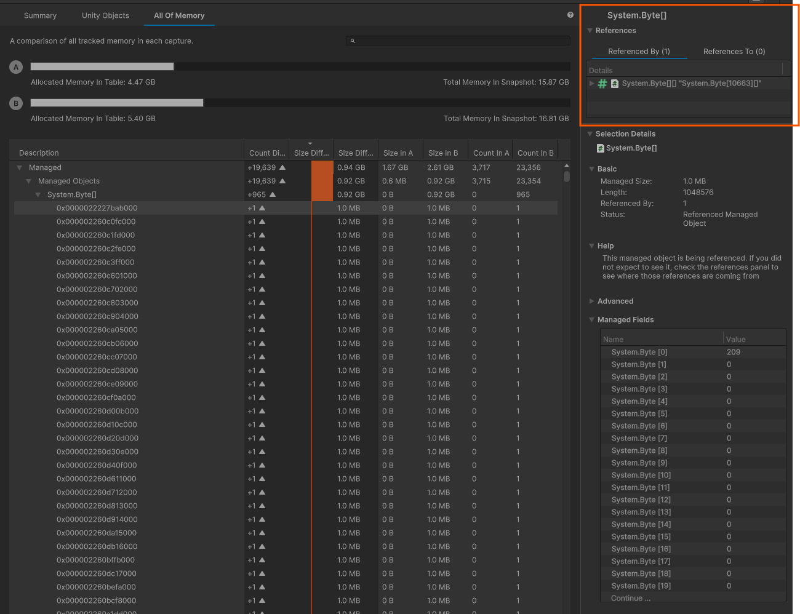Switch to the References To (0) tab

734,51
